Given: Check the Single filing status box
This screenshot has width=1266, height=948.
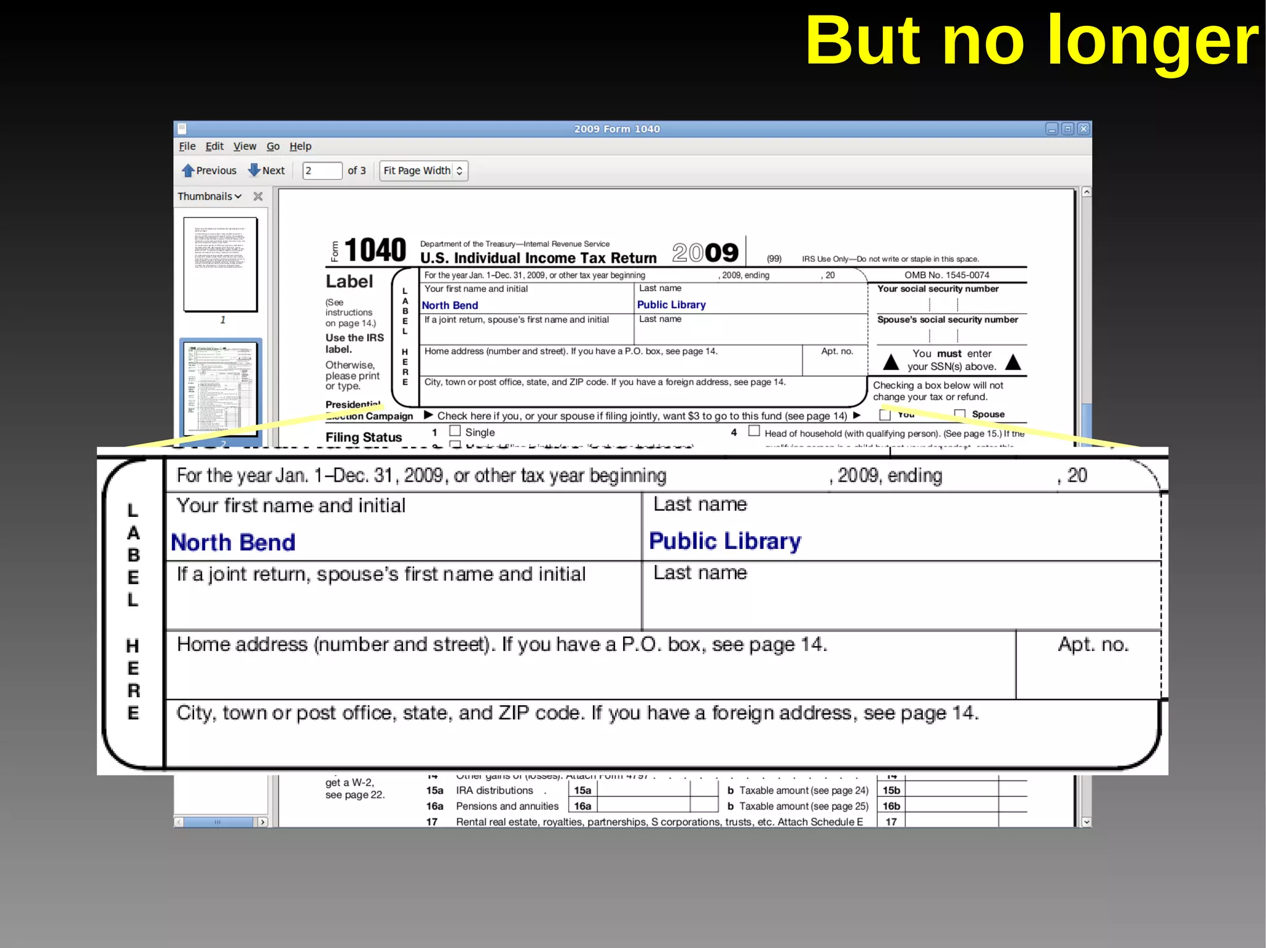Looking at the screenshot, I should tap(455, 430).
